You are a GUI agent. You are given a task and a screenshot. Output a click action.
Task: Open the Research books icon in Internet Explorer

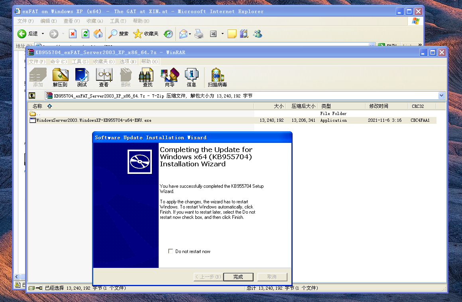[x=244, y=34]
